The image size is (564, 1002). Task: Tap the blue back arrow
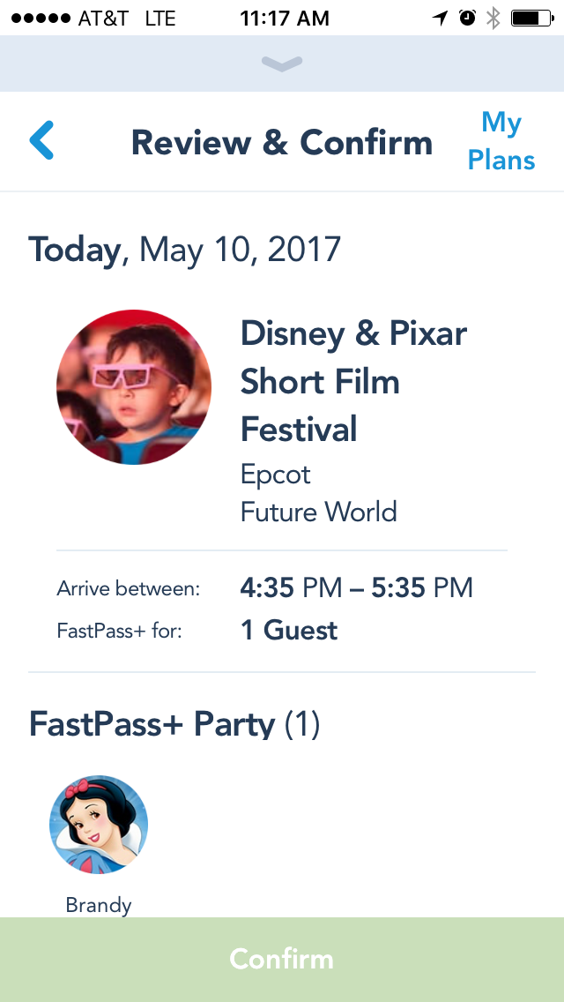coord(41,140)
